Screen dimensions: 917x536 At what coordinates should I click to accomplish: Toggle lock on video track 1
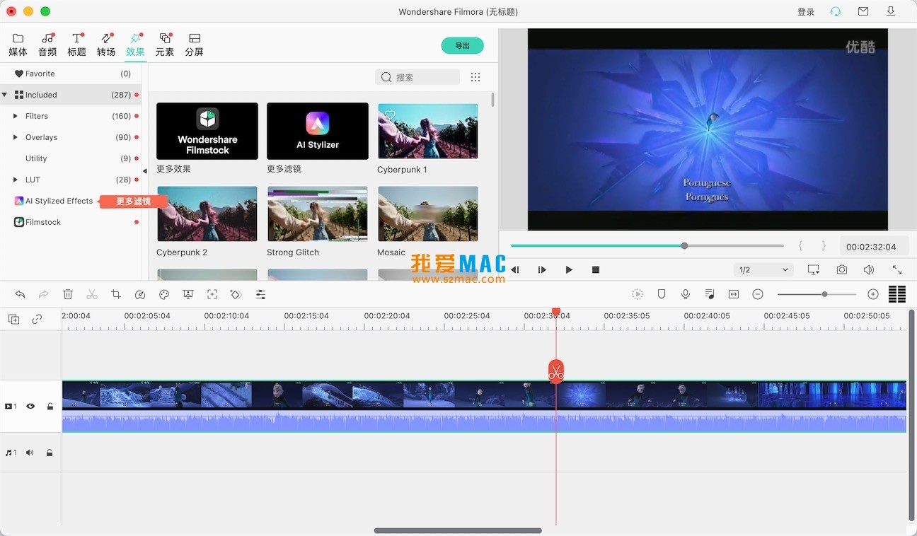click(x=50, y=407)
